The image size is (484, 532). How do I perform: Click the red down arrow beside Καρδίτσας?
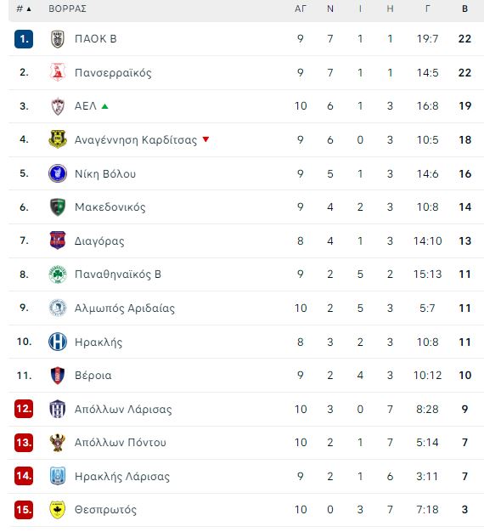205,139
